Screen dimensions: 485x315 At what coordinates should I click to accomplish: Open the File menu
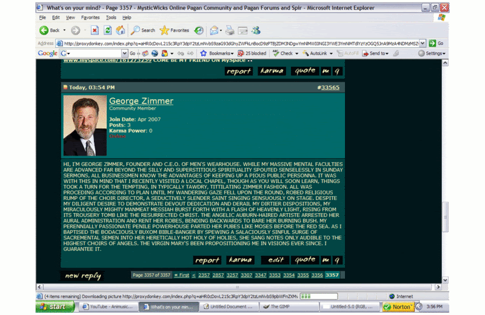click(42, 18)
